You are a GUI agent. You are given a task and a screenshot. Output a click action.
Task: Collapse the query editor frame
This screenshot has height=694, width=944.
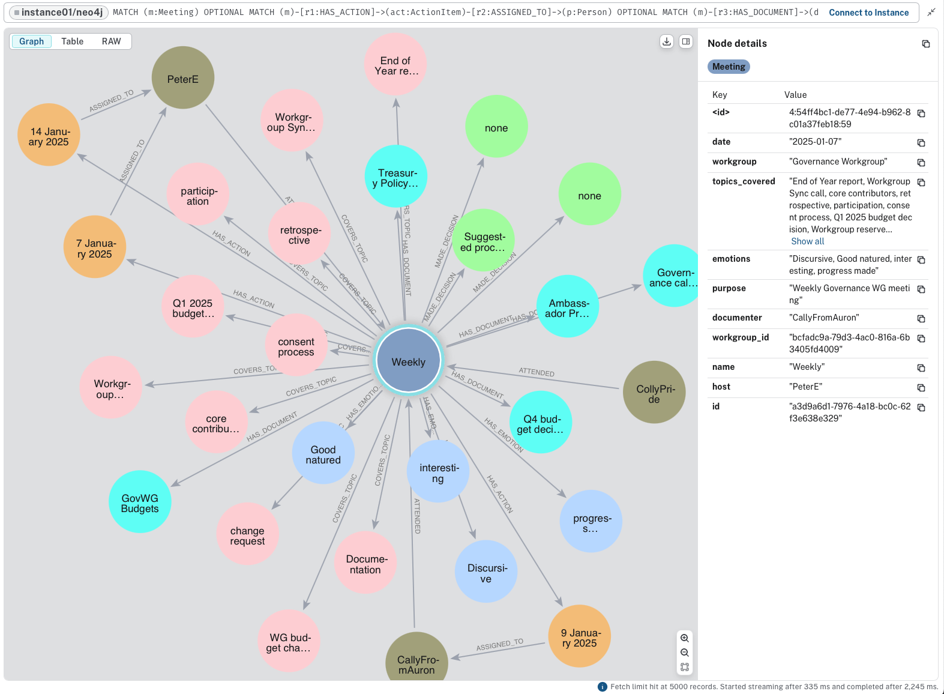coord(931,12)
